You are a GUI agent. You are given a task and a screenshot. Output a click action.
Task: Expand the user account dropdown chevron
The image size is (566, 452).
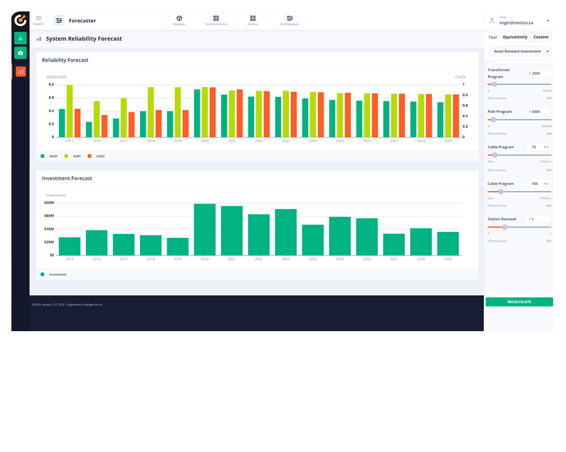(x=547, y=20)
